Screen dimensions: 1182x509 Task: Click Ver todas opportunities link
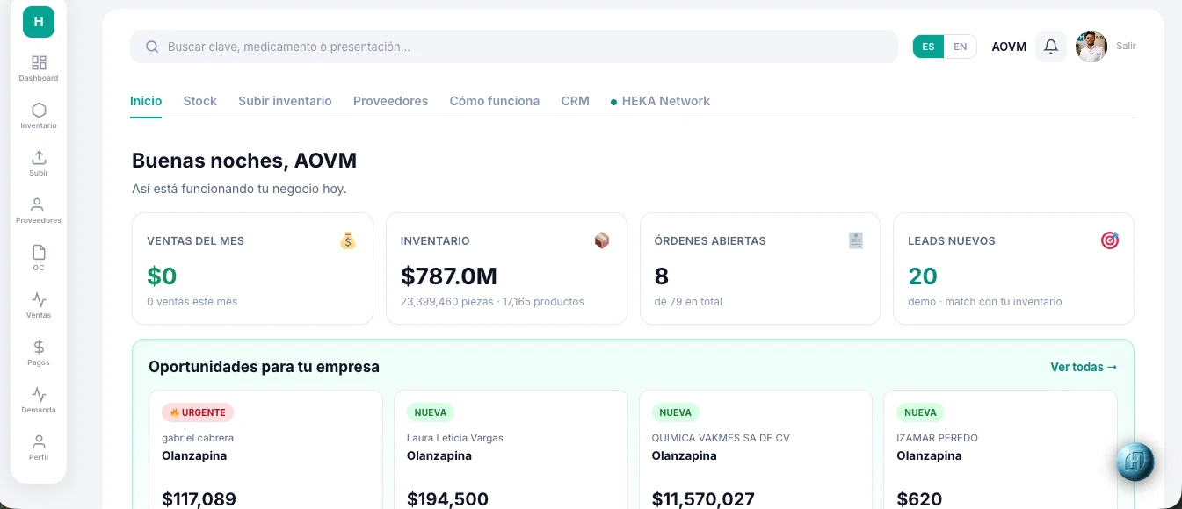pyautogui.click(x=1084, y=367)
